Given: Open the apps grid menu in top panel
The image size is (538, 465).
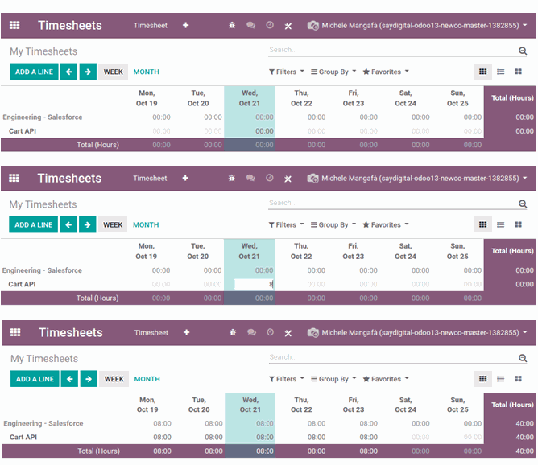Looking at the screenshot, I should [x=14, y=26].
